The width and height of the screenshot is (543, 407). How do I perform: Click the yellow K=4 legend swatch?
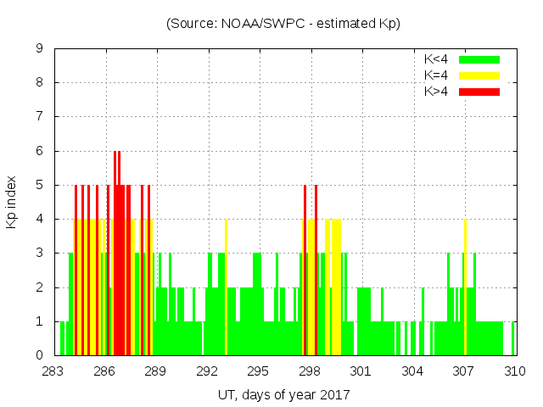(479, 75)
